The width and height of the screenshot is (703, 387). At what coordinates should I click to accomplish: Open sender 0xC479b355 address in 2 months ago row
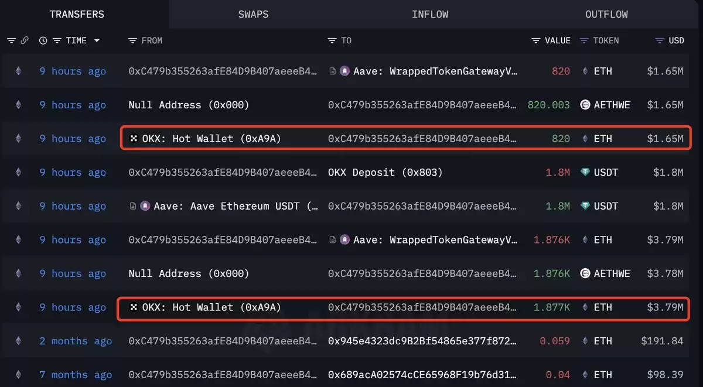coord(224,341)
